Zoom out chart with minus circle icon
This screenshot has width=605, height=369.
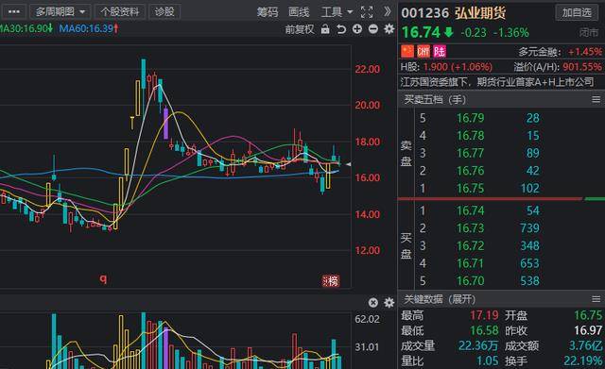(373, 29)
